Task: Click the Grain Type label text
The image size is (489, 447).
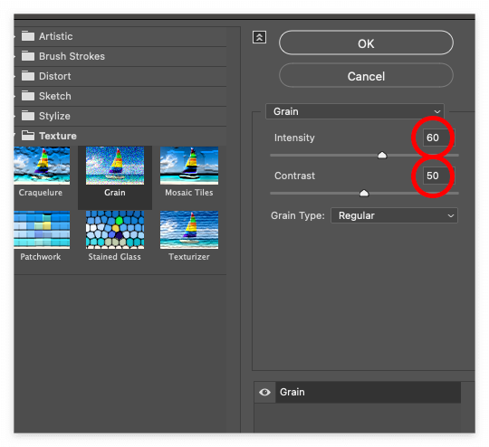Action: 298,215
